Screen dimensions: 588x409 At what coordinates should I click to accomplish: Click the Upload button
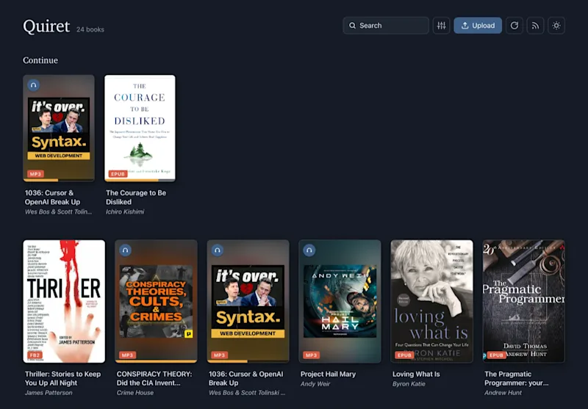pyautogui.click(x=478, y=26)
